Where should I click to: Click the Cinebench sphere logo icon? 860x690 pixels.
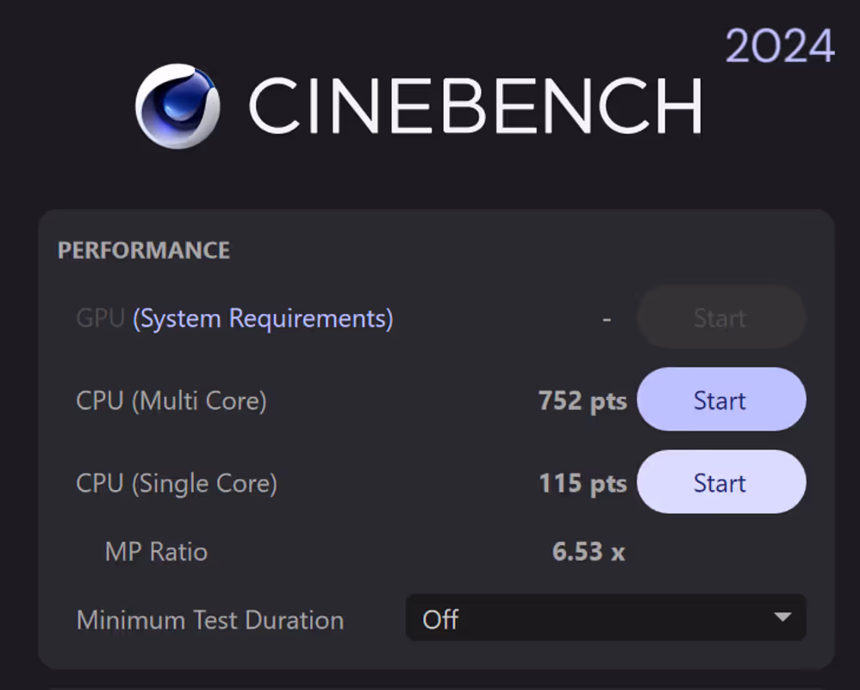pos(178,106)
